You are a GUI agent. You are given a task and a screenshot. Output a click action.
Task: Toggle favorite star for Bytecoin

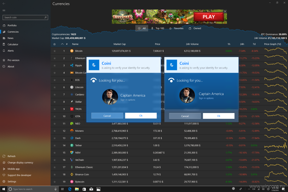tap(54, 182)
